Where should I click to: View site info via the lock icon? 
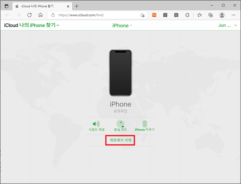53,15
